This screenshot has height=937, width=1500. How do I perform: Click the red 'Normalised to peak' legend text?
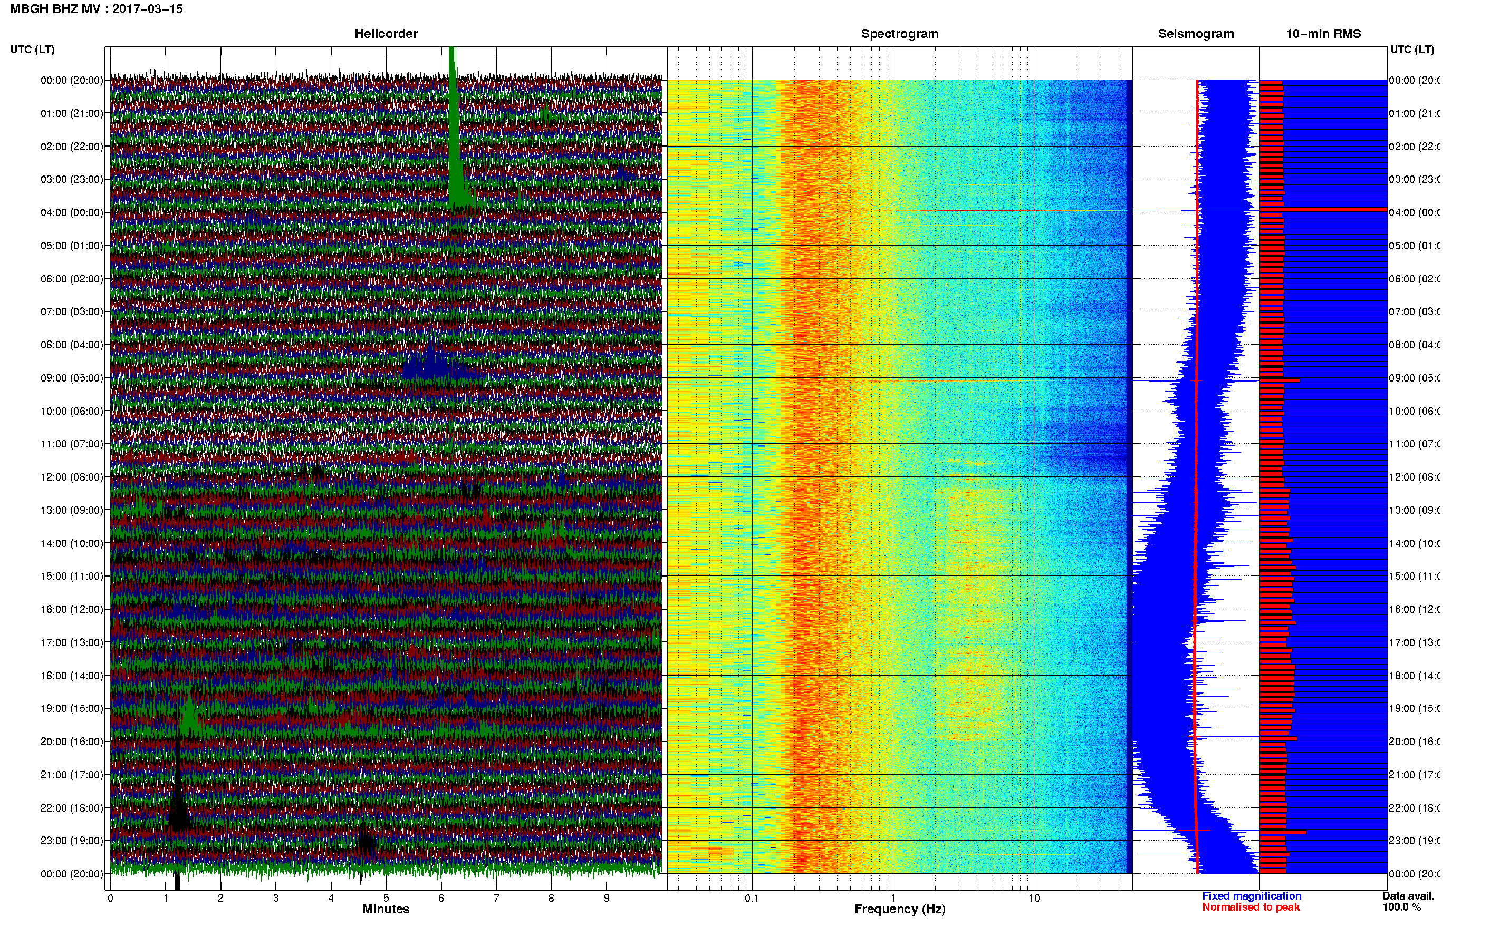(x=1251, y=907)
